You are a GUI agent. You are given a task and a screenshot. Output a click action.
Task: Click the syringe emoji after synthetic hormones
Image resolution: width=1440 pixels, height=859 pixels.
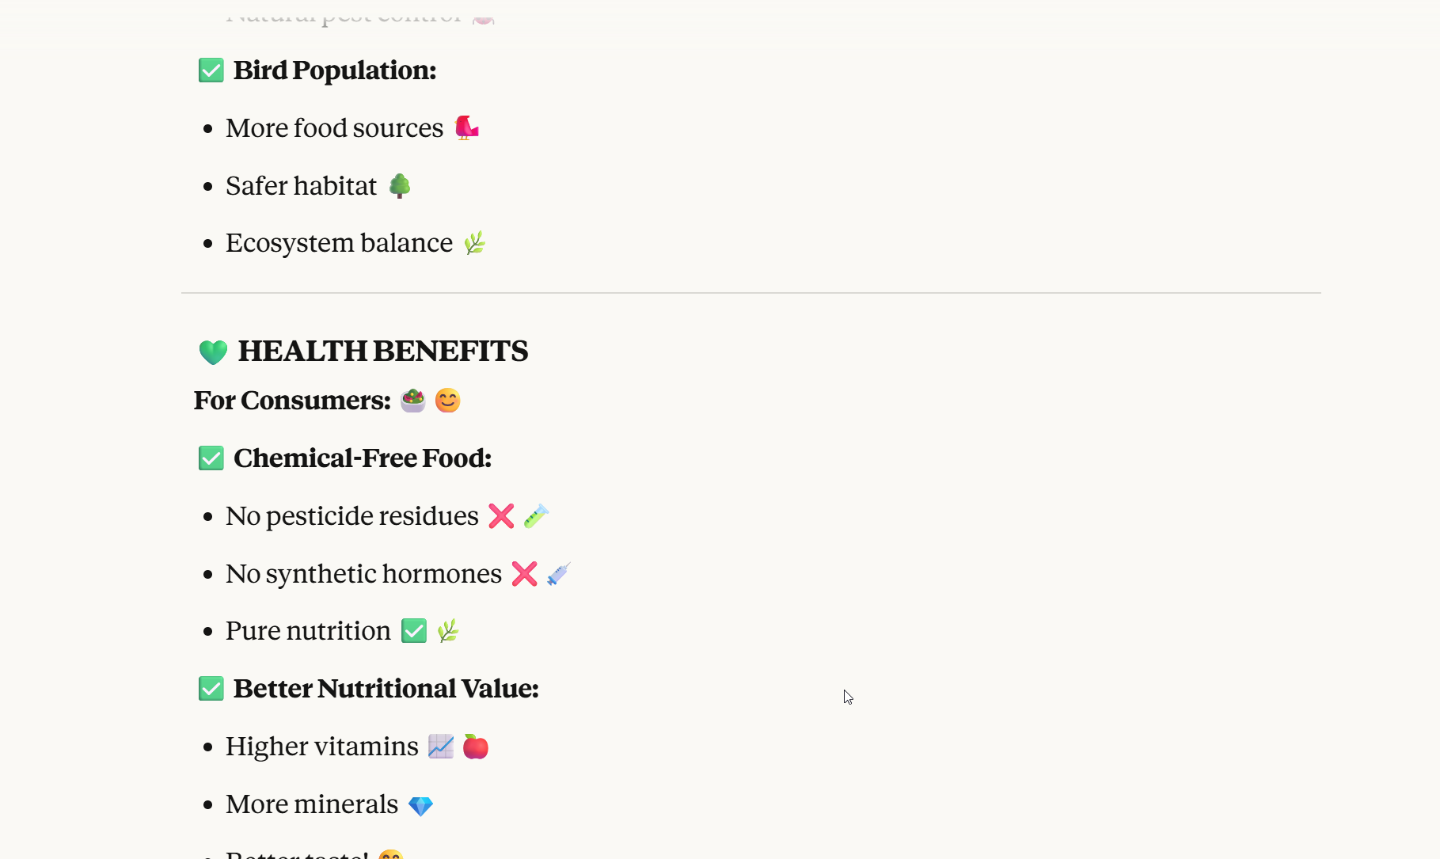[559, 574]
